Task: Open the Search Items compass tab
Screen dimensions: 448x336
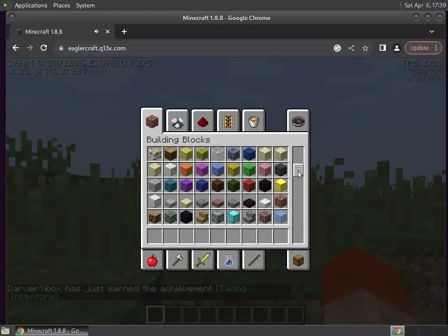Action: tap(298, 121)
